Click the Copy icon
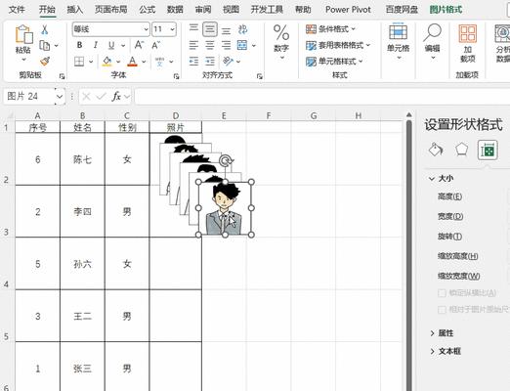 pos(45,45)
